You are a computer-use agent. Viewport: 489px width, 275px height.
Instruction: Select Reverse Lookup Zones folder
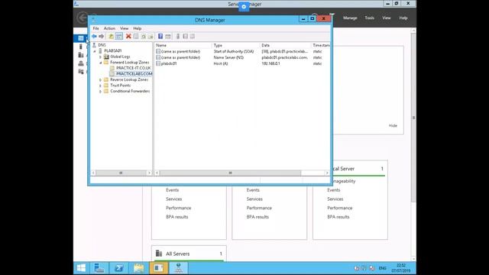pos(129,79)
